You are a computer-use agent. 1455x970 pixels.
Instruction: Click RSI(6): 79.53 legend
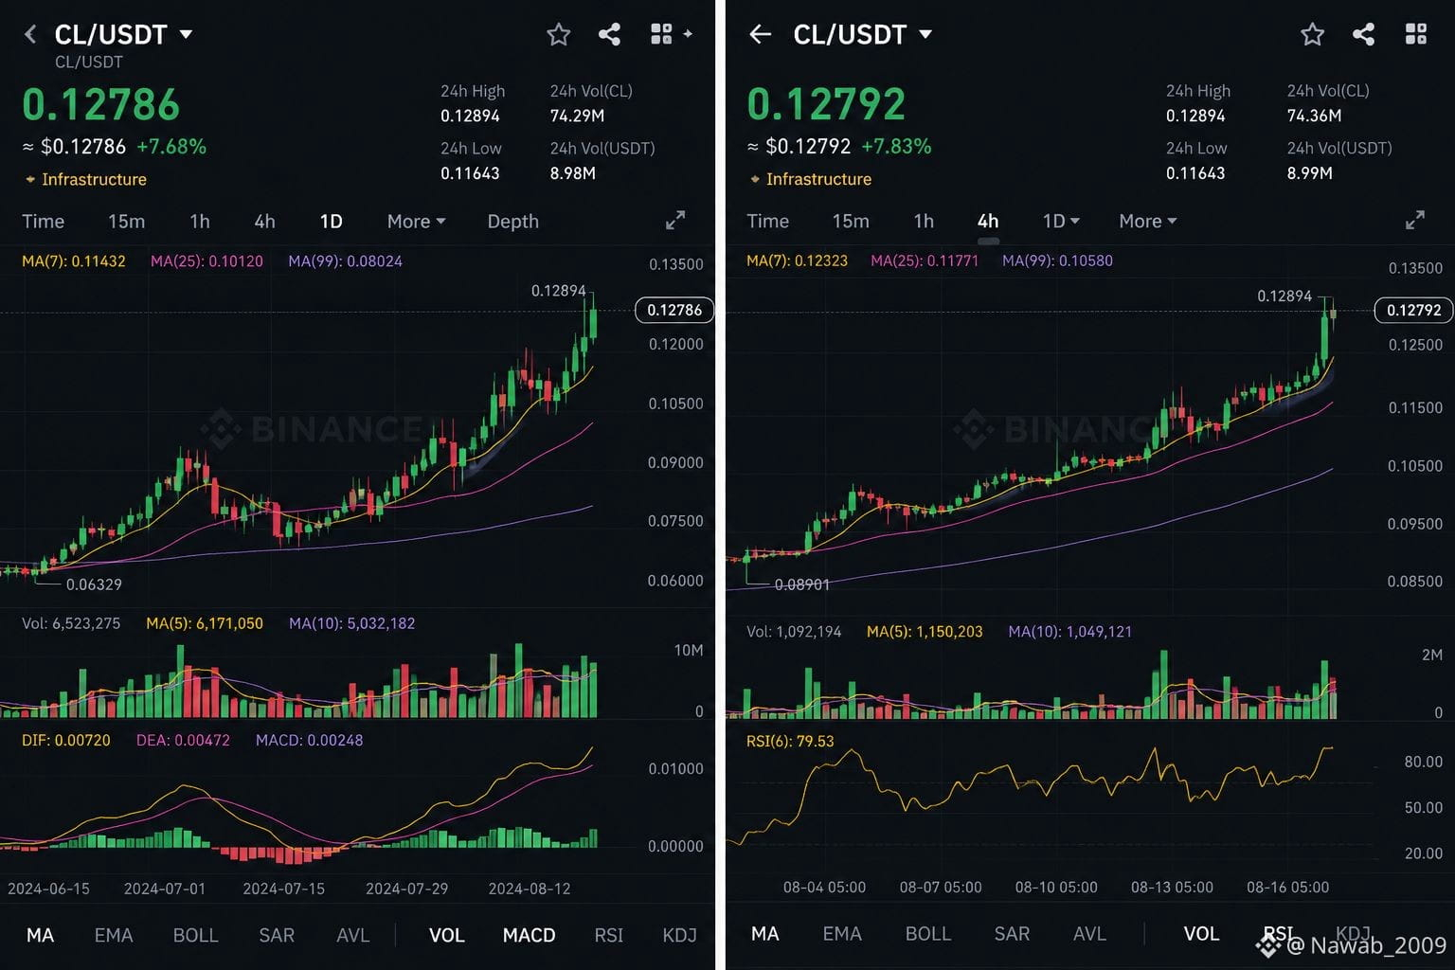790,741
